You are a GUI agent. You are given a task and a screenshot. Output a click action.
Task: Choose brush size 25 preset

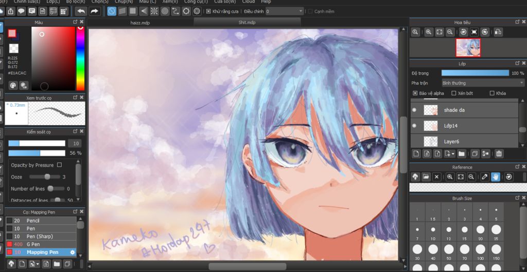click(496, 232)
